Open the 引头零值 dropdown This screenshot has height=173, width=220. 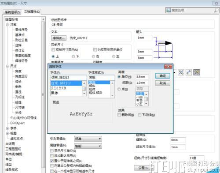88,139
